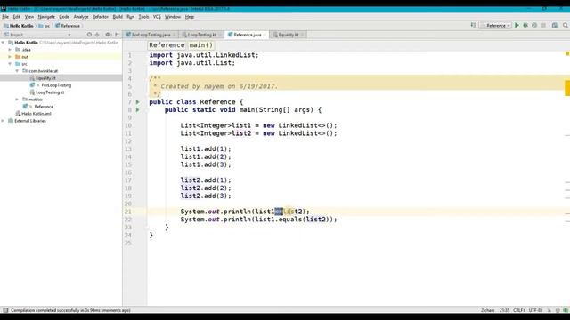
Task: Open the Code menu
Action: tap(64, 17)
